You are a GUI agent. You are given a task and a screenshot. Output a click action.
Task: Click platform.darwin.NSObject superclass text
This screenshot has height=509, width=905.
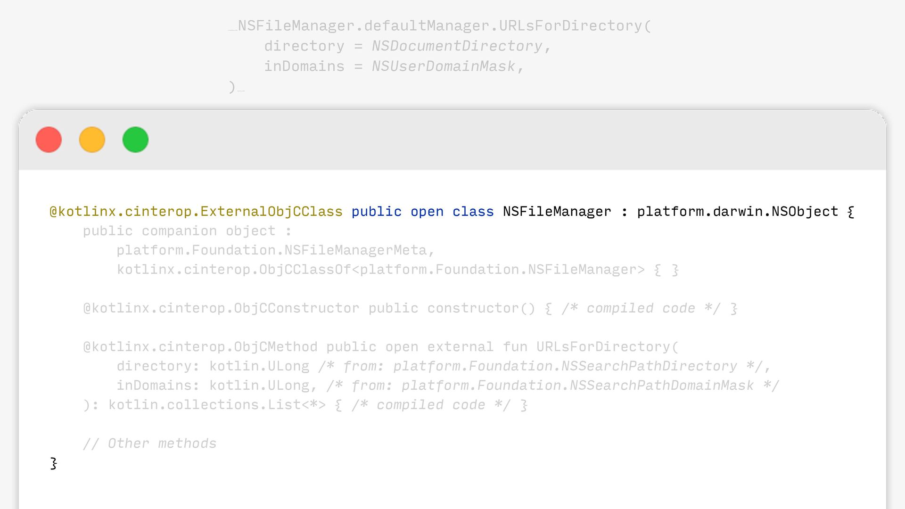(x=737, y=212)
